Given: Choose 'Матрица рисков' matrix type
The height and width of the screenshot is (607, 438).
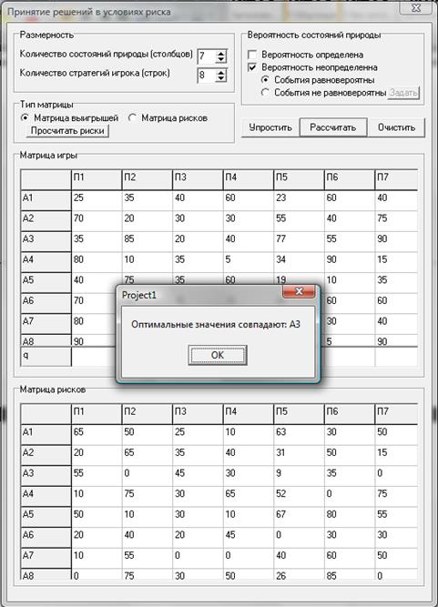Looking at the screenshot, I should pos(132,117).
